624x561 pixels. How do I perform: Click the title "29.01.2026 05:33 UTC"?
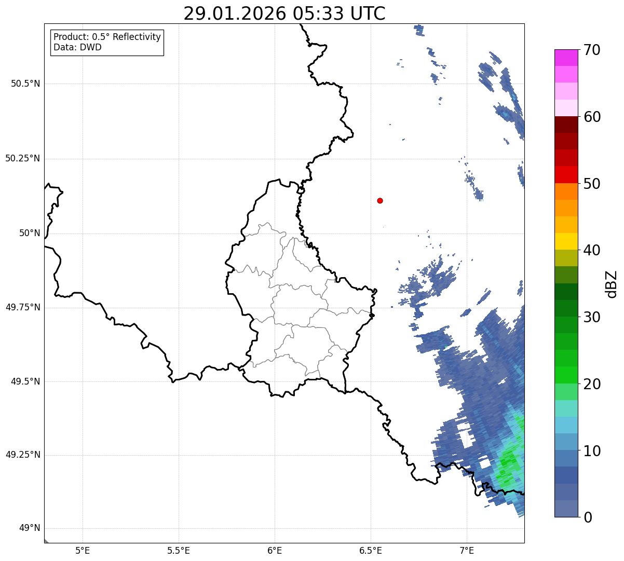284,13
